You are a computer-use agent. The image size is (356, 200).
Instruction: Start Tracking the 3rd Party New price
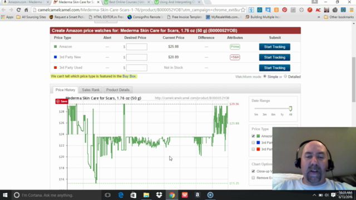(x=274, y=57)
